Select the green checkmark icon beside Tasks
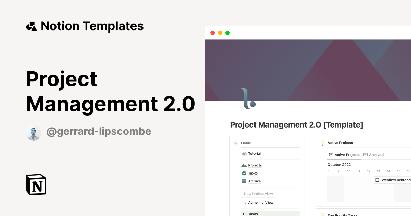 244,173
